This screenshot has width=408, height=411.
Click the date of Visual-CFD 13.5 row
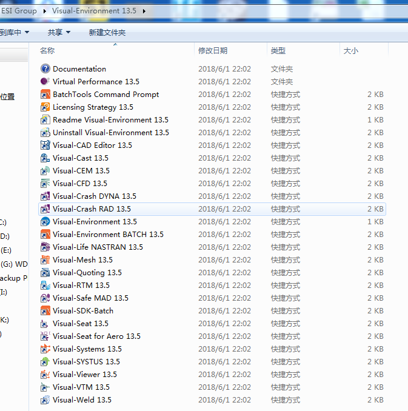tap(224, 184)
